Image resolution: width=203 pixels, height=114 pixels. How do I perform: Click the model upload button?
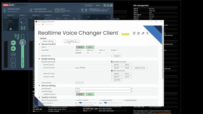click(117, 80)
